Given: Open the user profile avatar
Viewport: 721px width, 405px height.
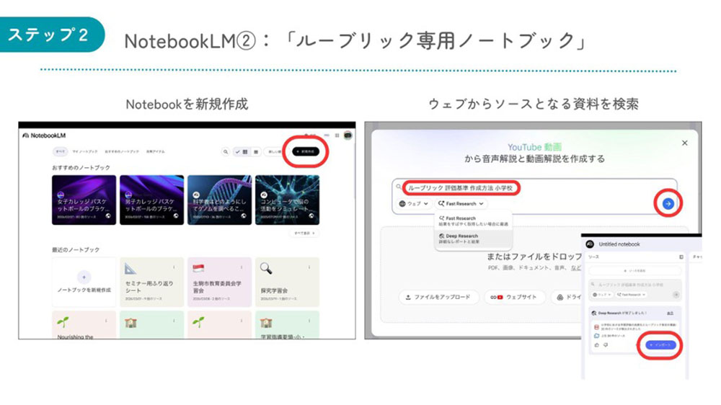Looking at the screenshot, I should pyautogui.click(x=348, y=135).
